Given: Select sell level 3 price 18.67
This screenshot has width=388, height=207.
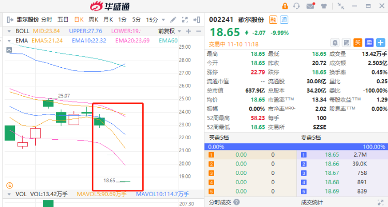Looking at the screenshot, I should pyautogui.click(x=332, y=173).
